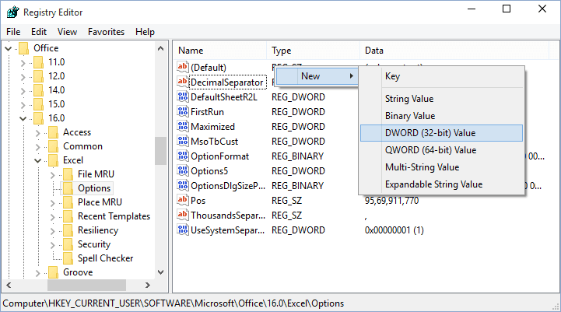The width and height of the screenshot is (561, 312).
Task: Click the 14.0 folder icon
Action: [x=38, y=89]
